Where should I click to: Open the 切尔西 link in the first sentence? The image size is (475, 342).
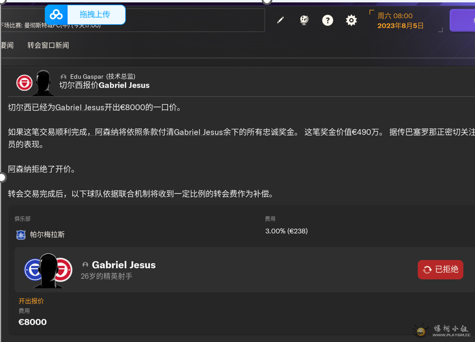[x=20, y=107]
